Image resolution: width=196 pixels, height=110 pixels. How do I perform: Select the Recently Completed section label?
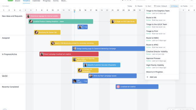[10, 87]
